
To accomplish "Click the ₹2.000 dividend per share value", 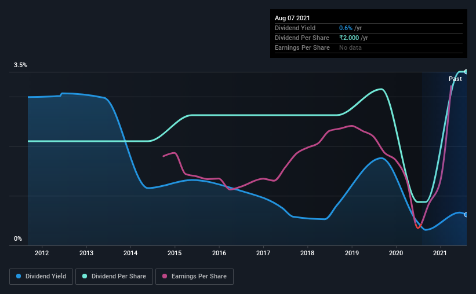I will pos(349,38).
